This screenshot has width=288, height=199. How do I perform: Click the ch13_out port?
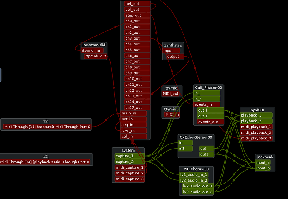pos(137,96)
